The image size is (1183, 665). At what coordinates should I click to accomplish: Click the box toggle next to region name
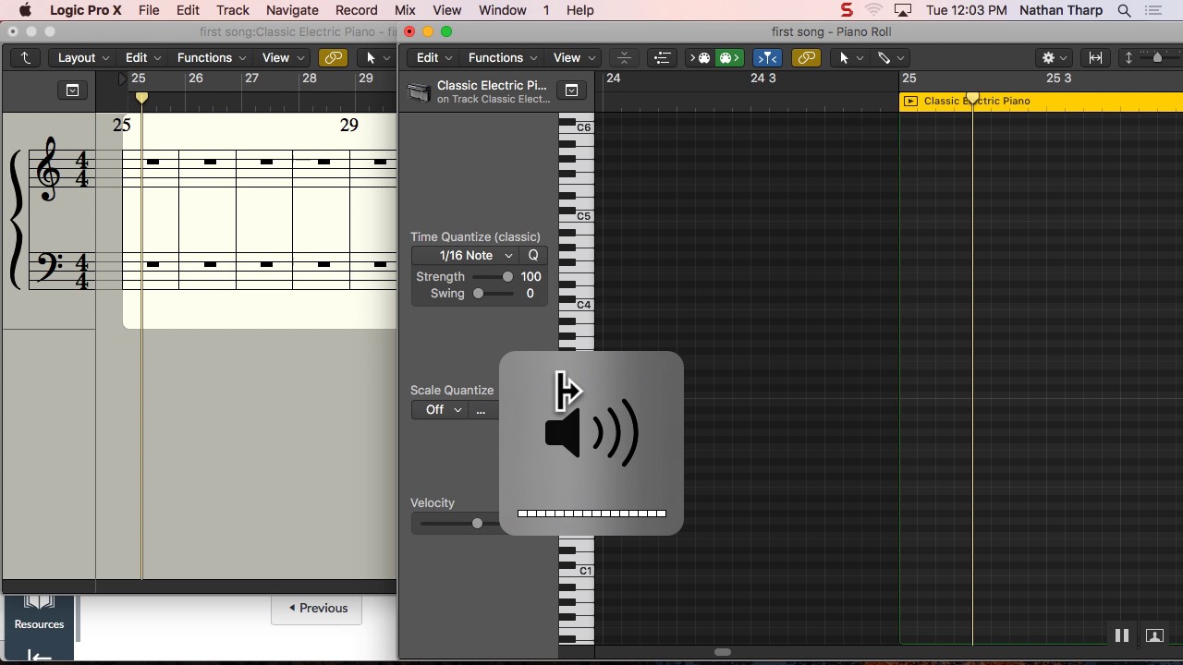[x=571, y=90]
